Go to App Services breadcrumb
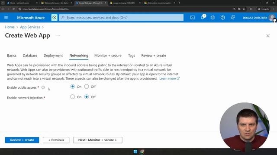The width and height of the screenshot is (277, 155). tap(30, 27)
